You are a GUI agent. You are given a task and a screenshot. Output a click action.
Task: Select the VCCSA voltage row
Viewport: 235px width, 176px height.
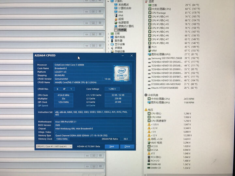coord(169,150)
